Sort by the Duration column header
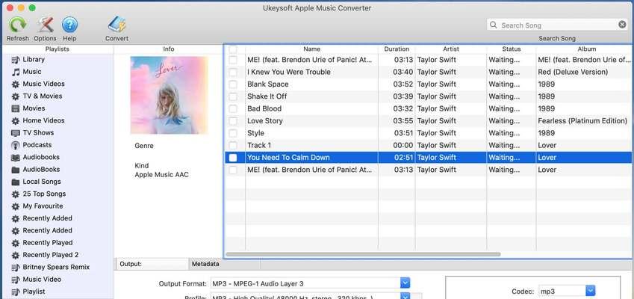Screen dimensions: 634x299 click(x=397, y=49)
